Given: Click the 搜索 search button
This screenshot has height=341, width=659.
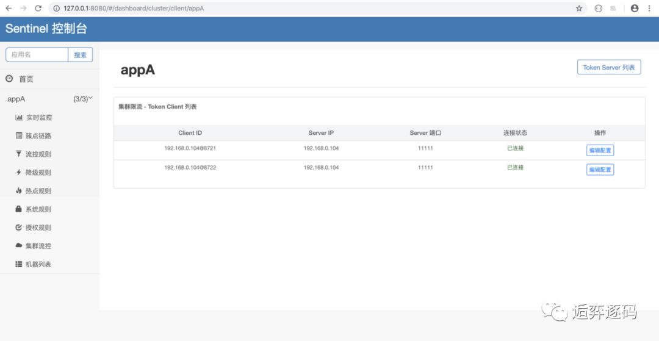Looking at the screenshot, I should [81, 54].
